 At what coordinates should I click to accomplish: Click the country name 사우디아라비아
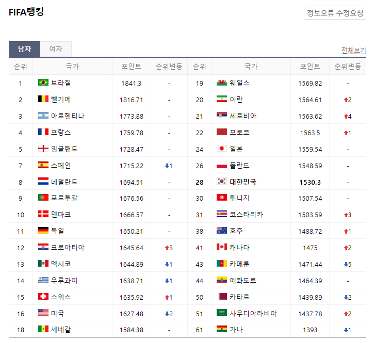click(253, 313)
